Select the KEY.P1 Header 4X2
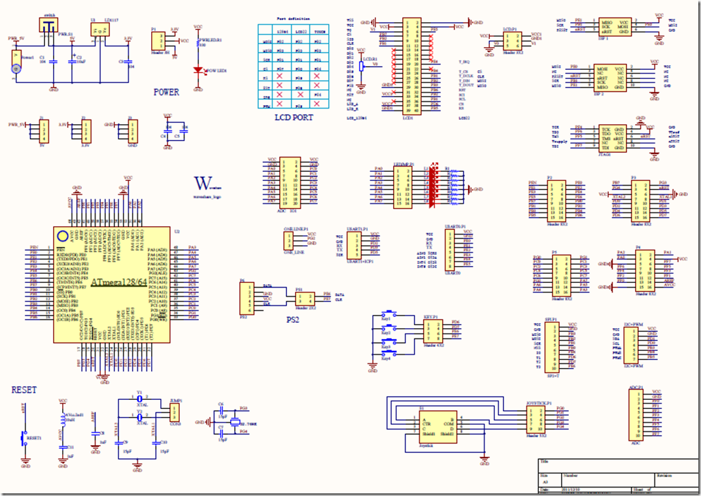The width and height of the screenshot is (701, 496). coord(433,331)
